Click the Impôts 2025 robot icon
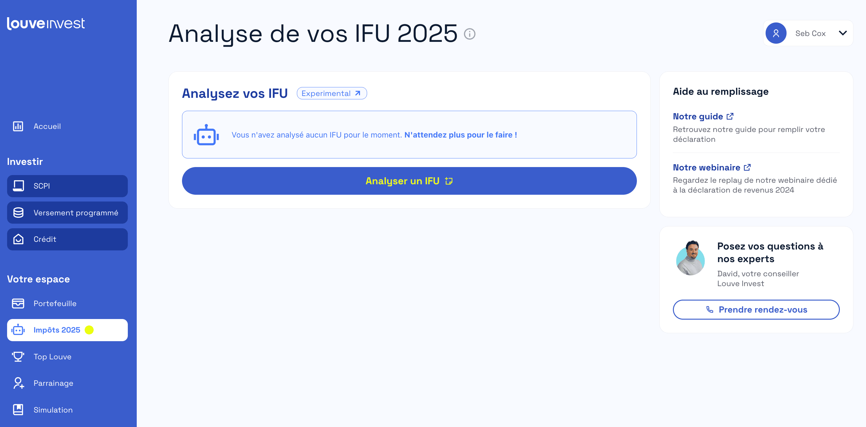Viewport: 866px width, 427px height. [x=18, y=330]
